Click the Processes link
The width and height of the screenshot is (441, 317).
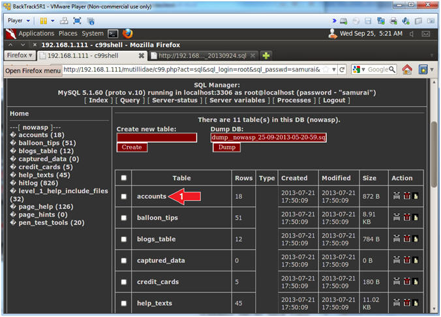point(294,100)
